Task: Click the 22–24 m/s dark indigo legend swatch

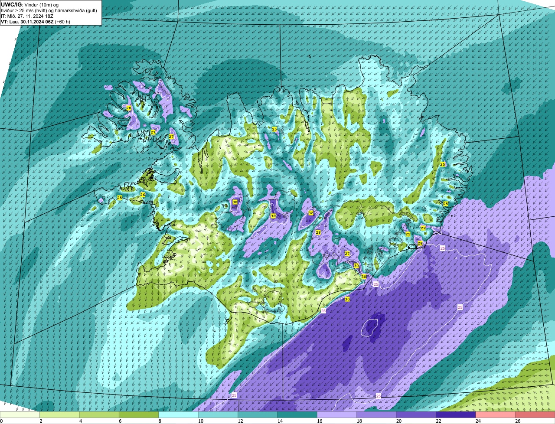Action: 456,414
